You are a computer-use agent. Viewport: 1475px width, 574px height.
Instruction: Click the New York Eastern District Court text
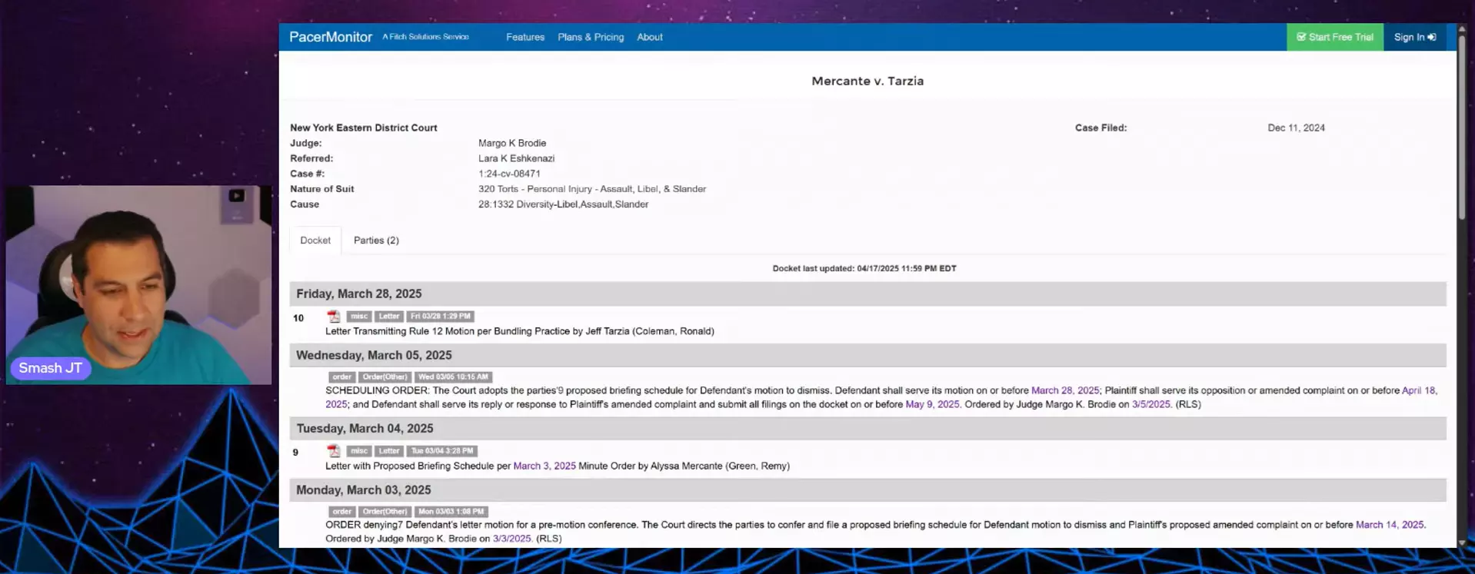click(x=364, y=128)
